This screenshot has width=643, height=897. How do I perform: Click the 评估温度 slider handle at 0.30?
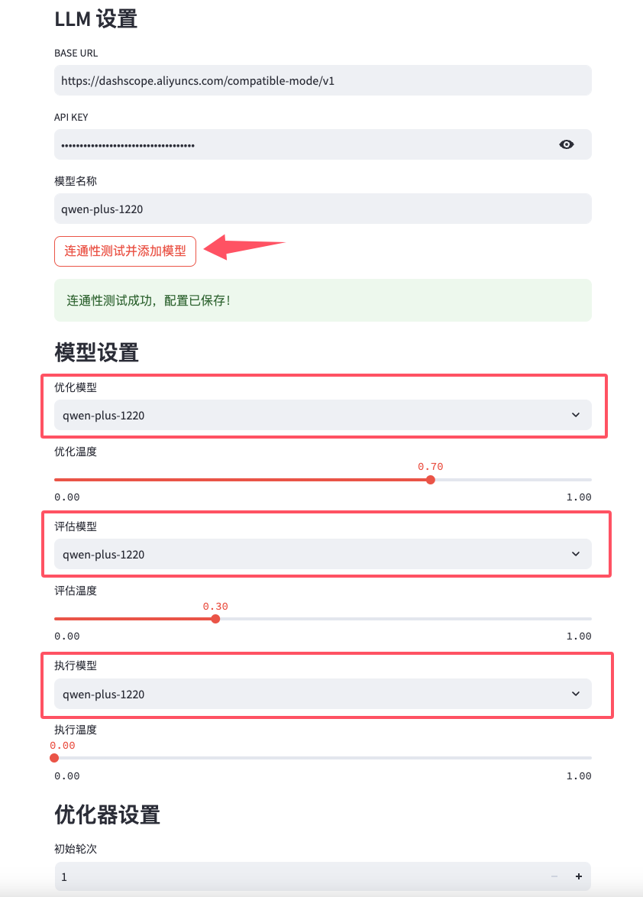pyautogui.click(x=215, y=618)
